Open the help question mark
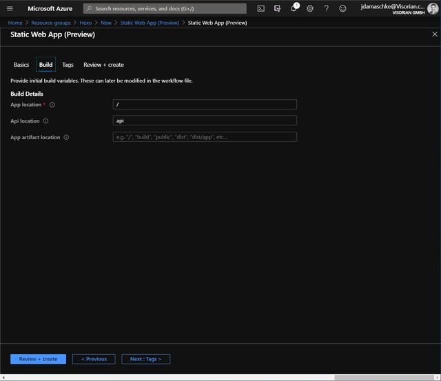 tap(326, 9)
